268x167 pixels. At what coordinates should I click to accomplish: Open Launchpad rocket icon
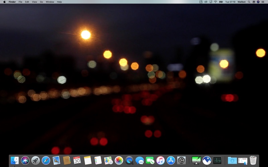pyautogui.click(x=36, y=160)
